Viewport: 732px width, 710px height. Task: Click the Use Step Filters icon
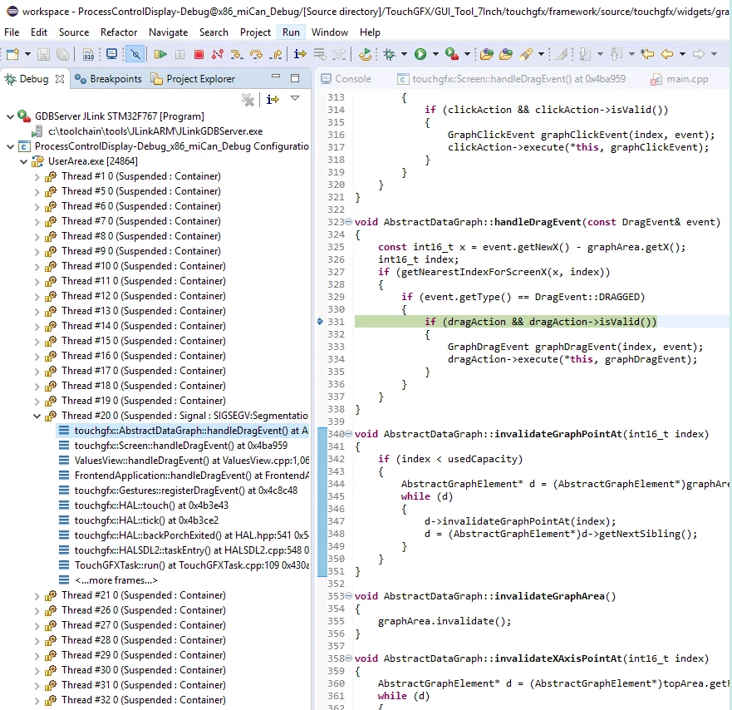[339, 54]
